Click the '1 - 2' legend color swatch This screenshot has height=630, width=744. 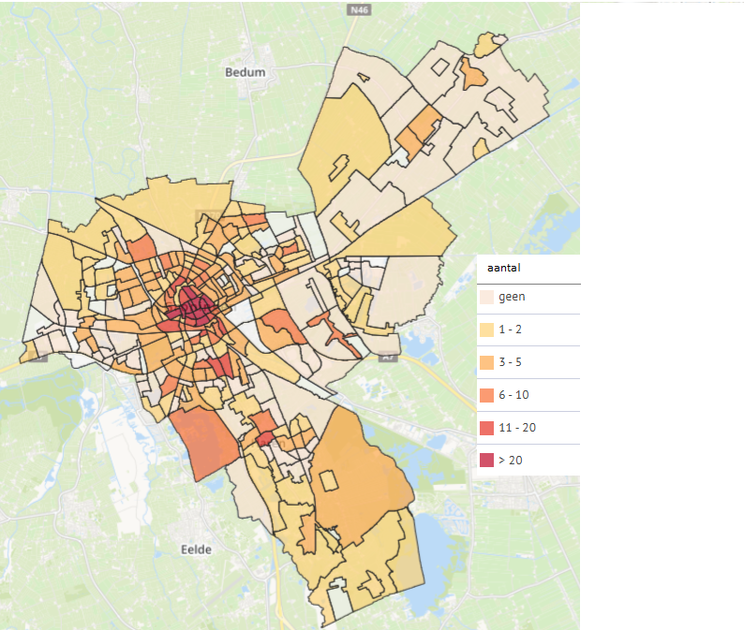(x=487, y=330)
